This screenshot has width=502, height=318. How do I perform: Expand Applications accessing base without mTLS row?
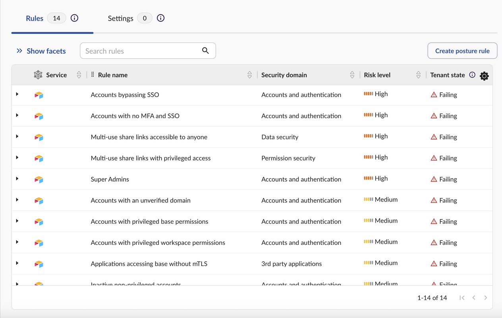coord(17,263)
